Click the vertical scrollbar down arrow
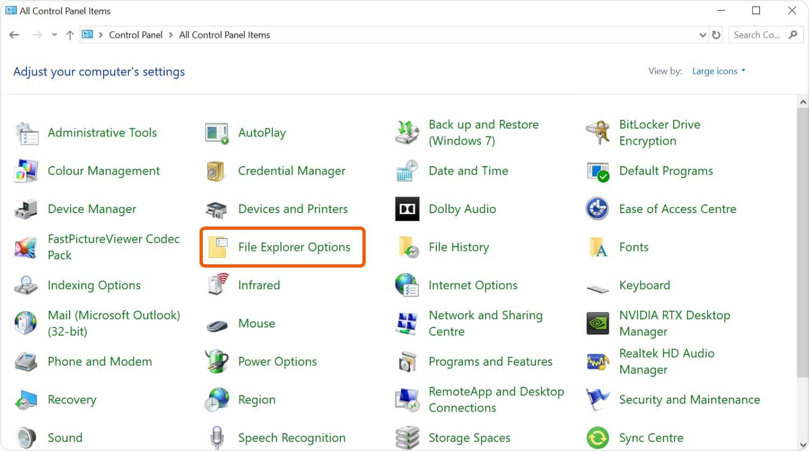The image size is (809, 451). click(x=803, y=446)
